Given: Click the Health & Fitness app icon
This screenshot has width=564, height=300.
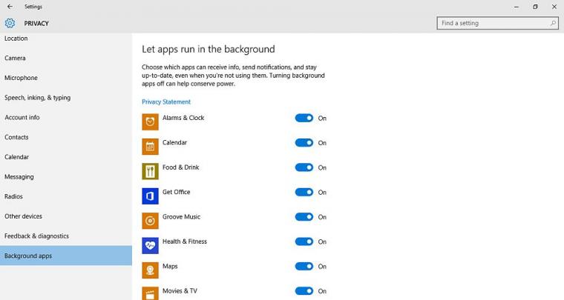Looking at the screenshot, I should 150,246.
